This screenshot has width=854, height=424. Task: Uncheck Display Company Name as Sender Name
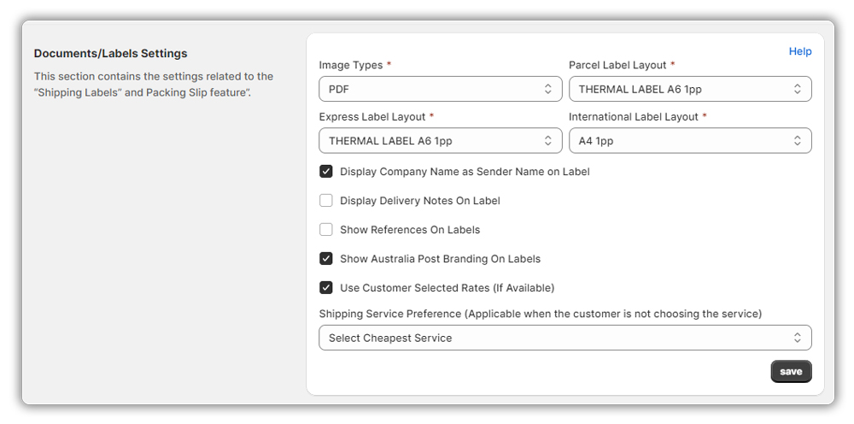(325, 172)
